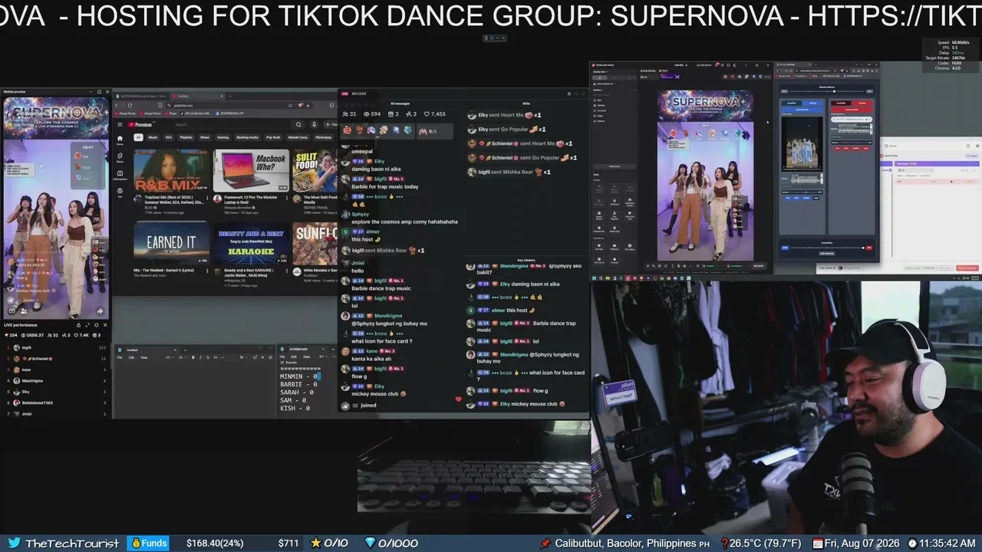
Task: Select the Playlists filter chip
Action: (186, 137)
